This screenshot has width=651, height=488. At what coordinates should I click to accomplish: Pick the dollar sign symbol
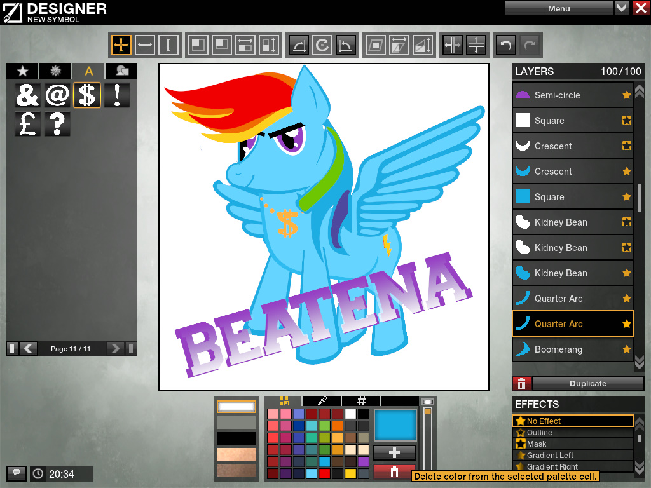point(87,95)
